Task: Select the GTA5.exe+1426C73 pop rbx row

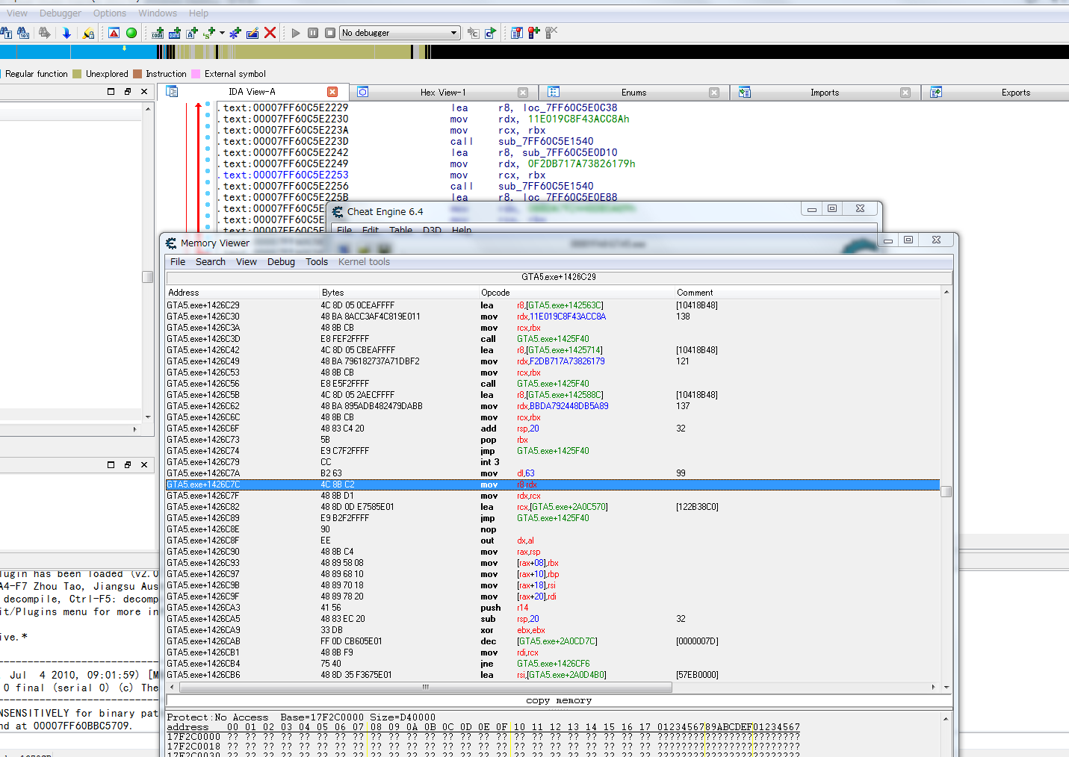Action: tap(553, 440)
